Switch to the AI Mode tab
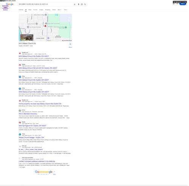The width and height of the screenshot is (189, 186). point(21,10)
